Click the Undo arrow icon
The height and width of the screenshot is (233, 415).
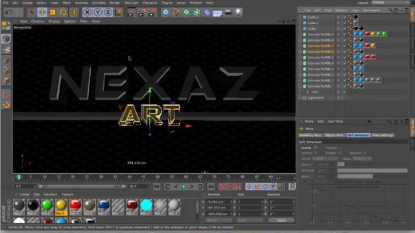(9, 12)
